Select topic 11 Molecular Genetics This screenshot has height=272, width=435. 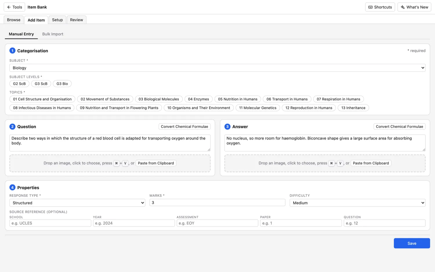[x=258, y=108]
